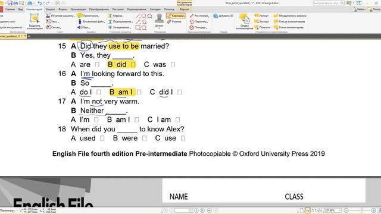Select the Rectangle shape tool
Viewport: 381px width, 214px height.
click(138, 27)
